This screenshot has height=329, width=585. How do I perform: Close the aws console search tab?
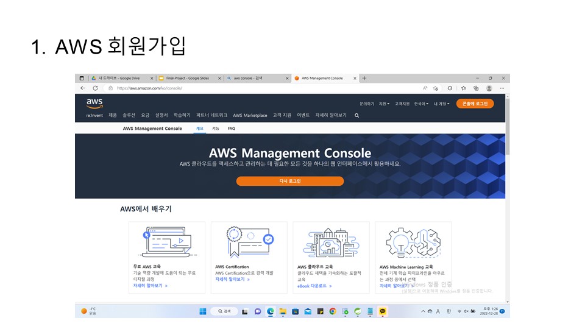[287, 79]
